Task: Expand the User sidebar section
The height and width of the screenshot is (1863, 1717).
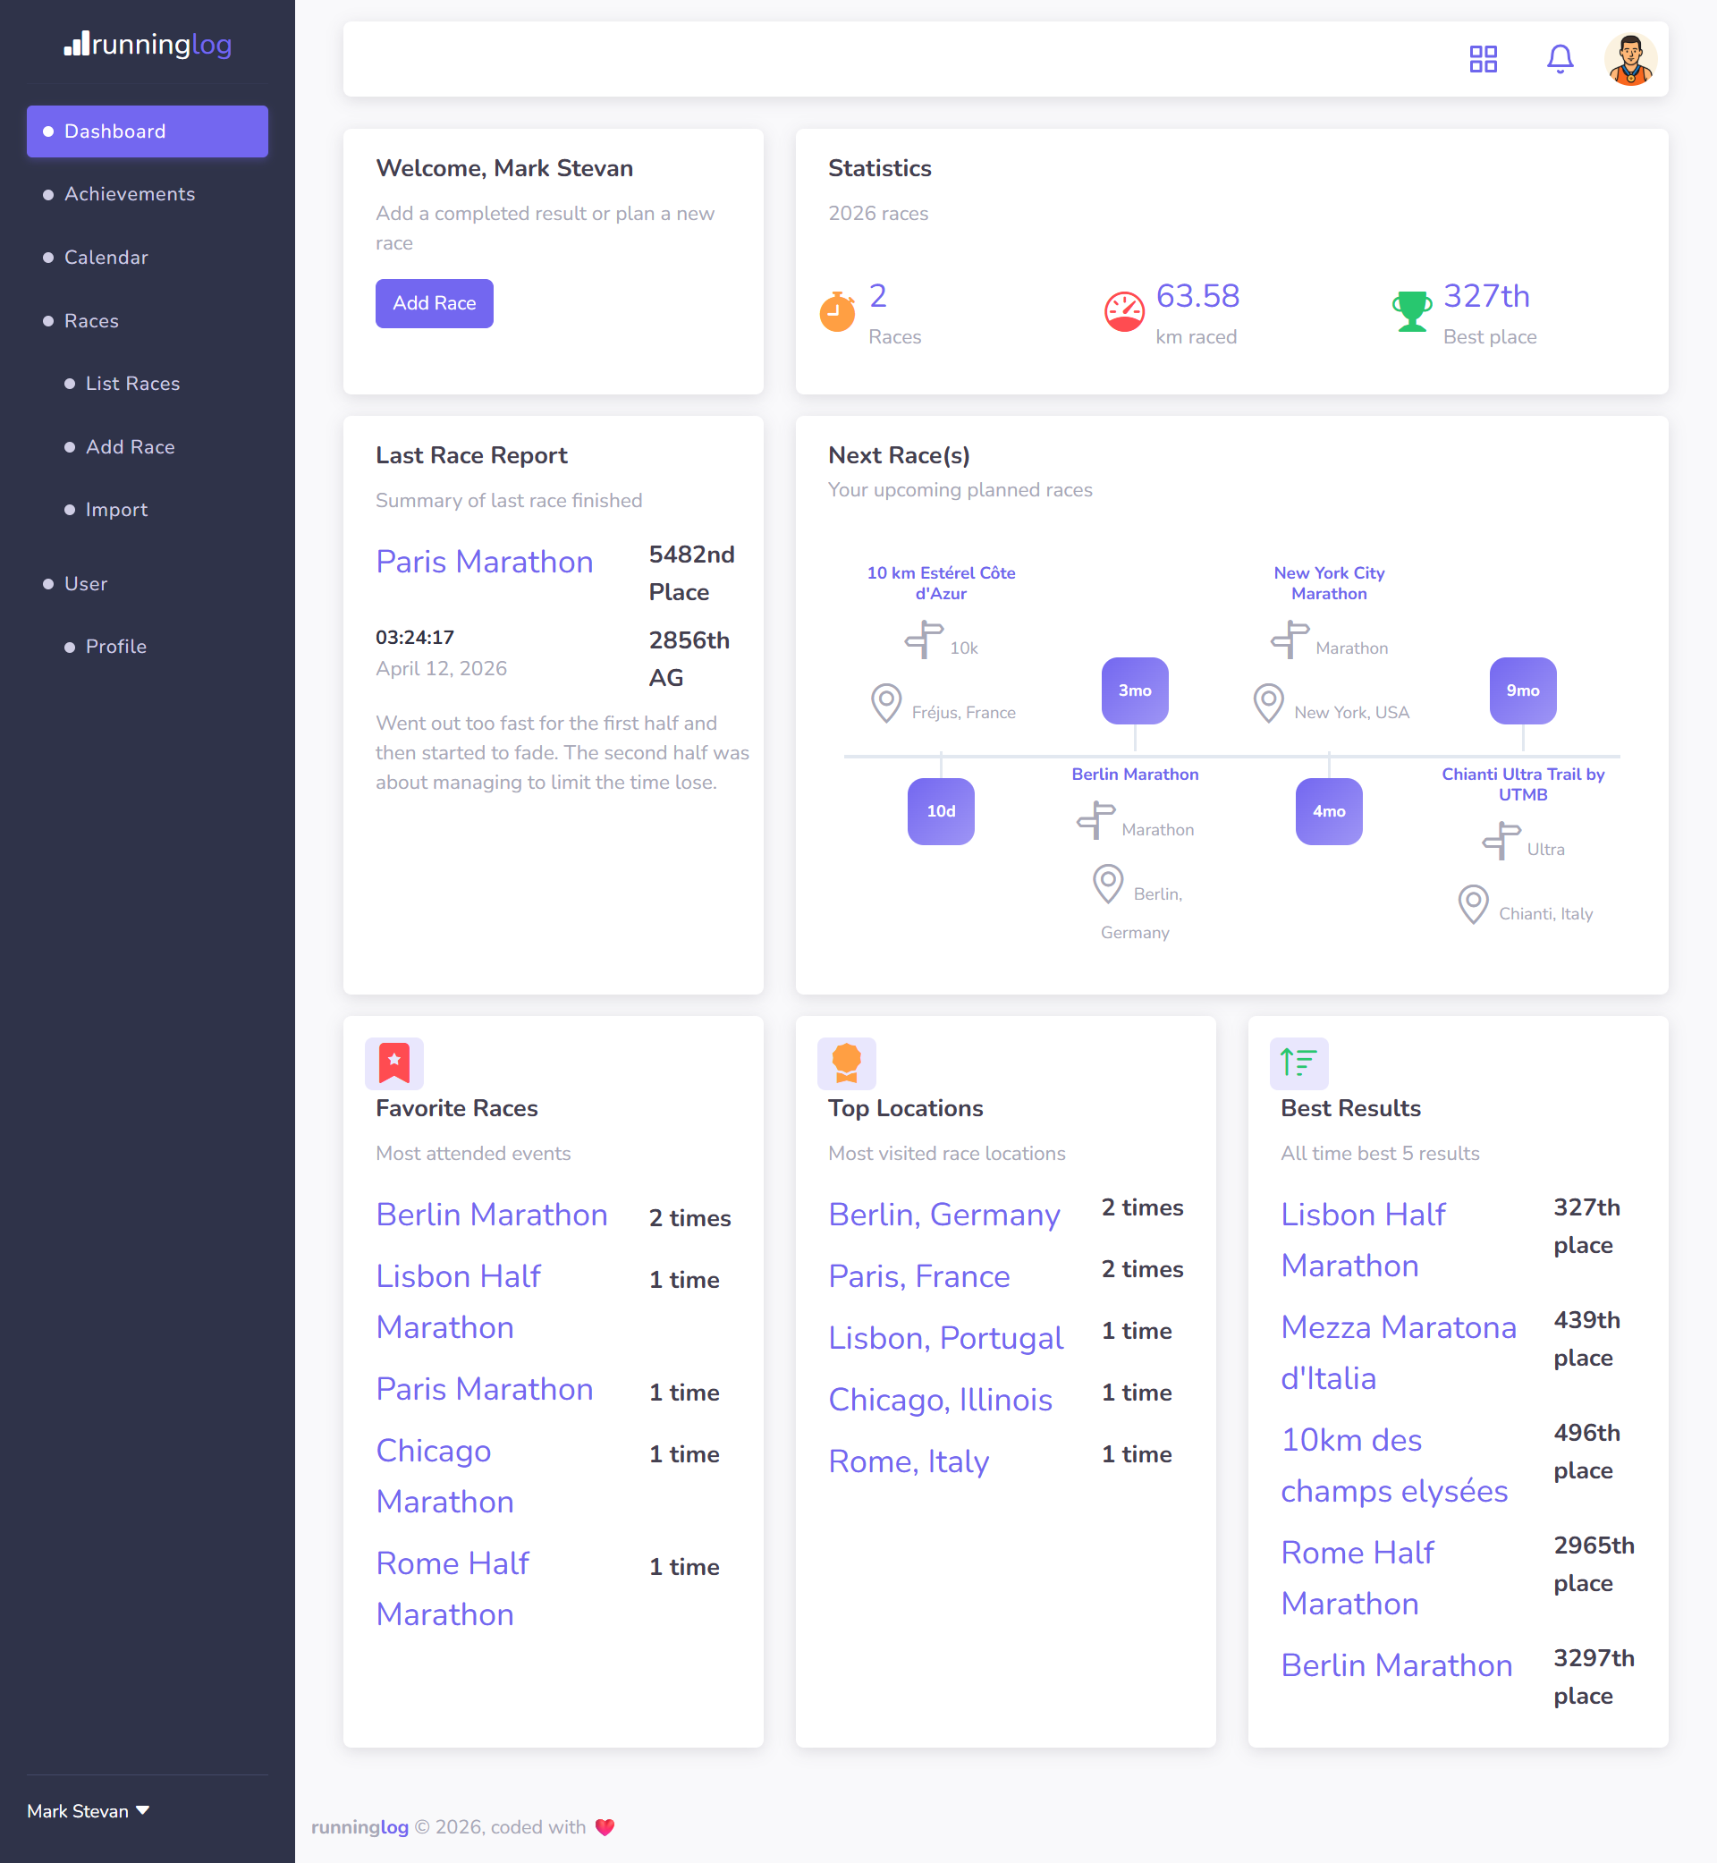Action: pos(148,583)
